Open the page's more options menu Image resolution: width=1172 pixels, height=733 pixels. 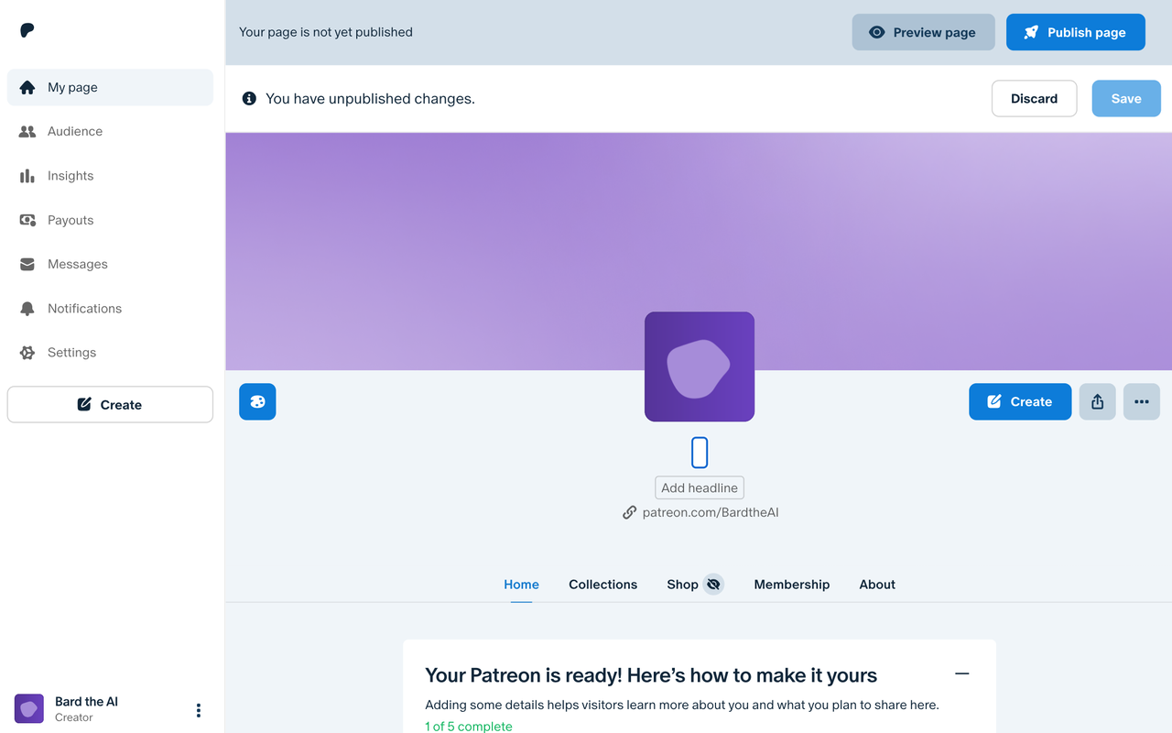tap(1141, 401)
